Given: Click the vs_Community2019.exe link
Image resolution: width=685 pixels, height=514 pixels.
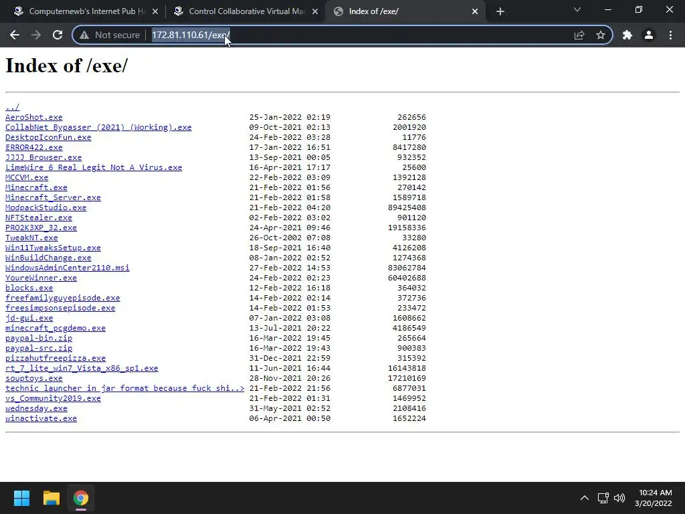Looking at the screenshot, I should pyautogui.click(x=53, y=399).
